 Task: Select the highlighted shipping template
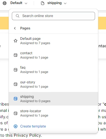[x=53, y=99]
